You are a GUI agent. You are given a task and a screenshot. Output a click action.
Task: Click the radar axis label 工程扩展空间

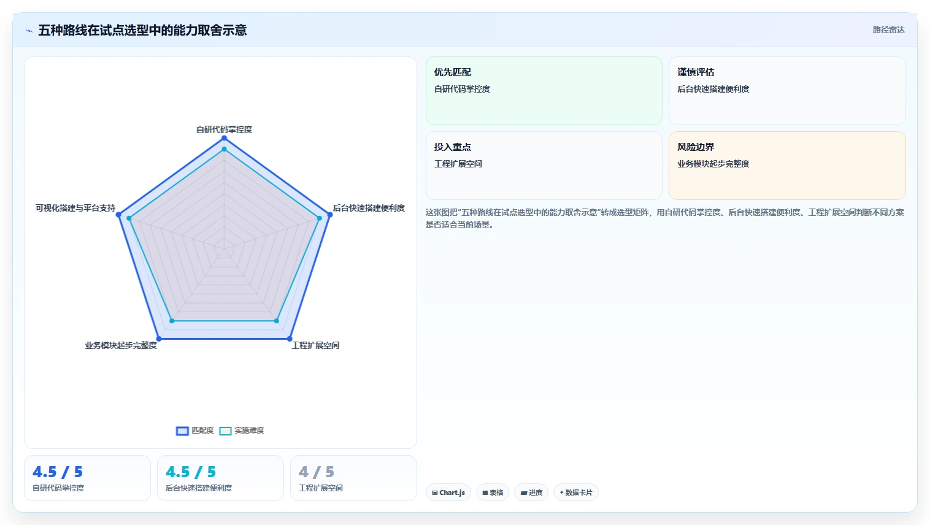(x=315, y=345)
